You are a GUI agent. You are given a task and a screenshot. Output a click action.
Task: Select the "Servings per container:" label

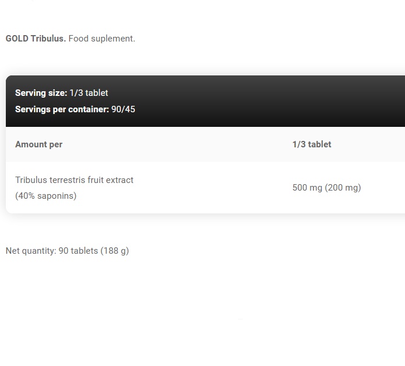62,109
